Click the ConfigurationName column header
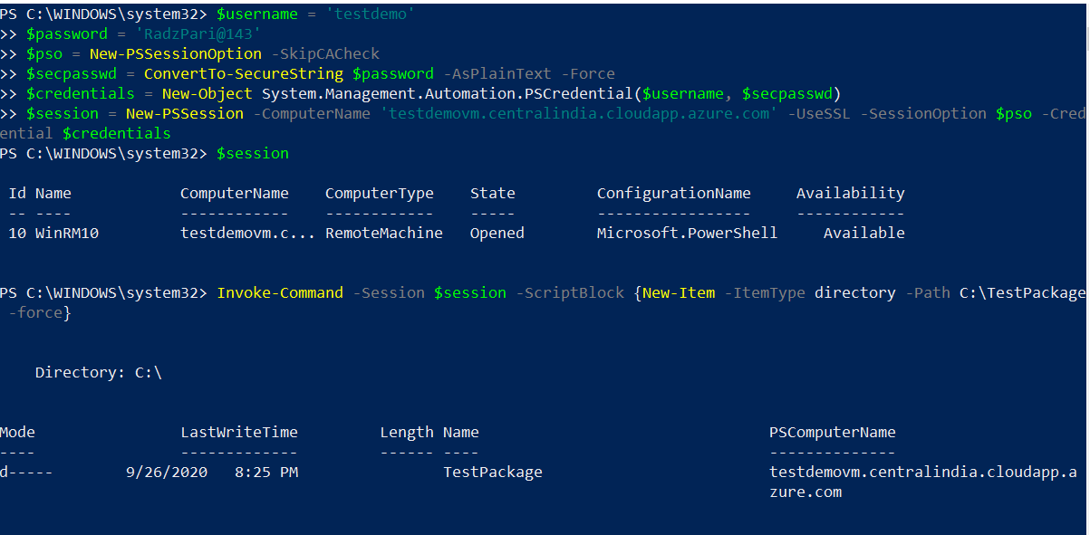Image resolution: width=1090 pixels, height=535 pixels. pos(673,193)
